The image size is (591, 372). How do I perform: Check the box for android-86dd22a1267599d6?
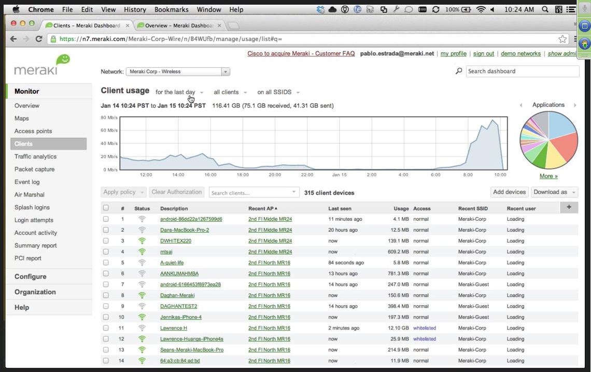coord(106,219)
